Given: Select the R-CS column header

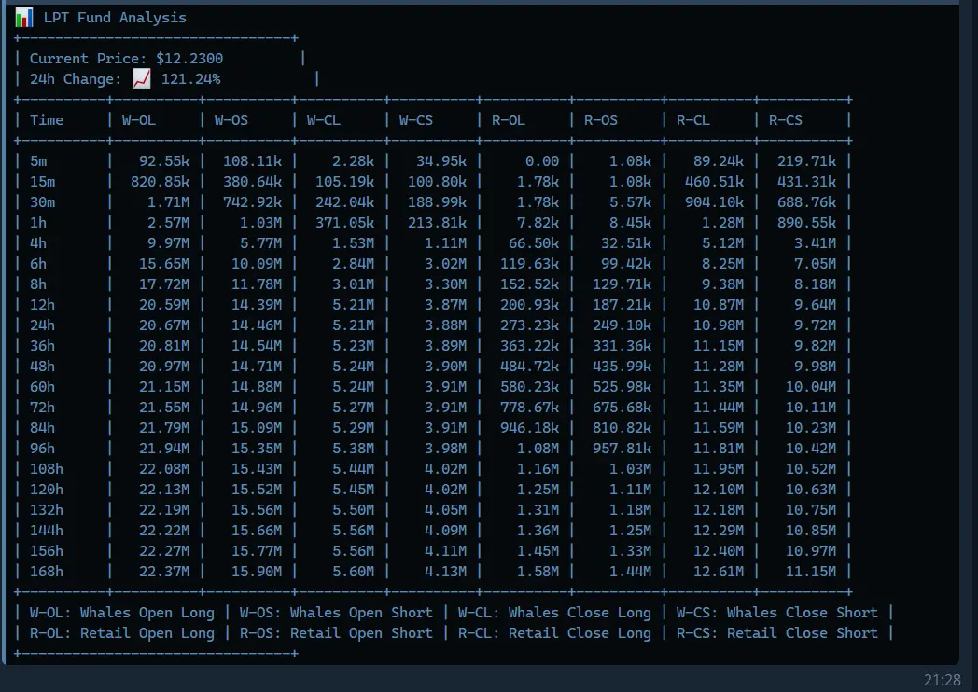Looking at the screenshot, I should point(786,120).
